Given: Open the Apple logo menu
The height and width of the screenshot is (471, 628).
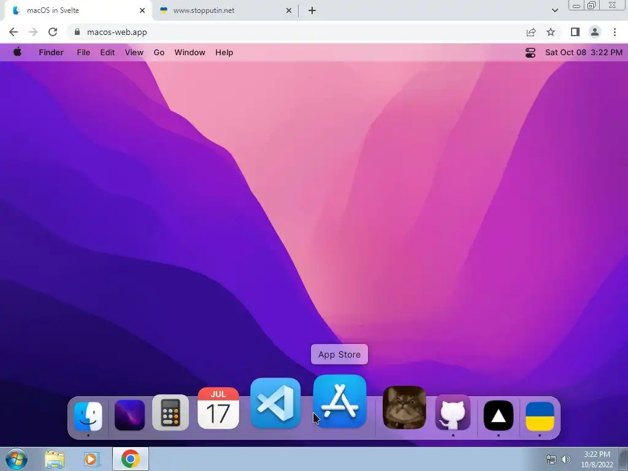Looking at the screenshot, I should [x=17, y=52].
